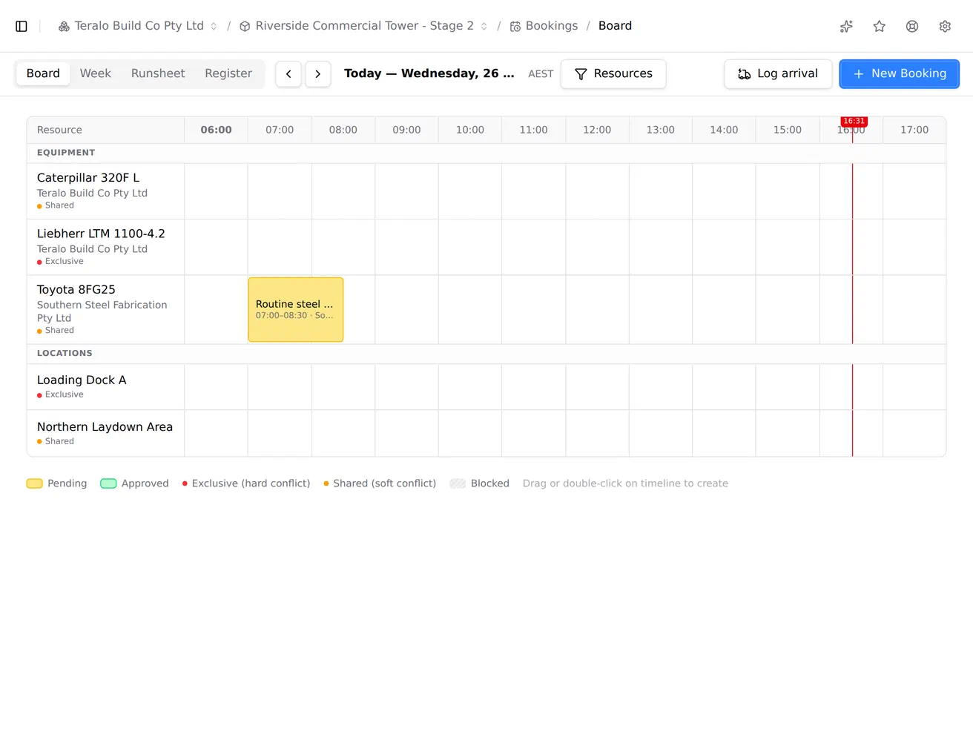Click the Blocked legend label
973x740 pixels.
tap(490, 483)
